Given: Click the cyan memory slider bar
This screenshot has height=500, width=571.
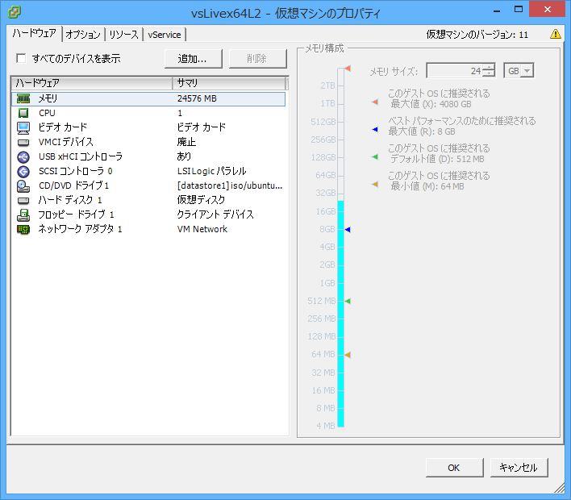Looking at the screenshot, I should (x=341, y=313).
